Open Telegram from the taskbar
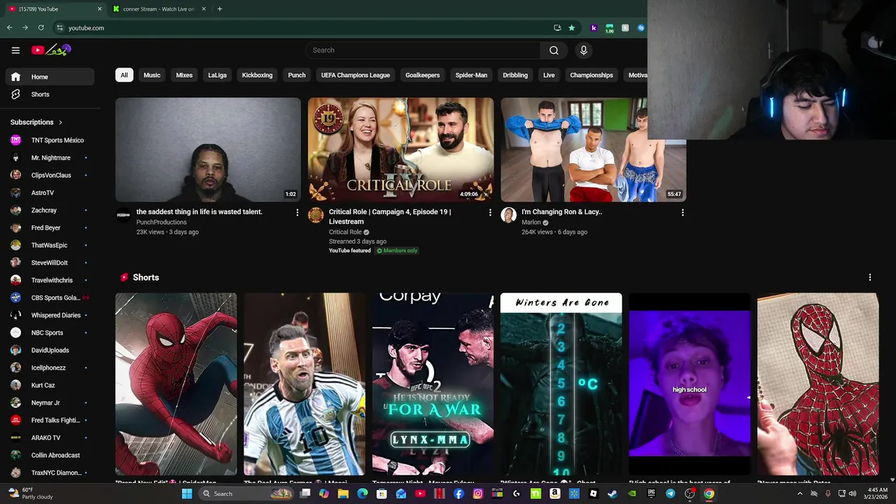 pyautogui.click(x=671, y=493)
